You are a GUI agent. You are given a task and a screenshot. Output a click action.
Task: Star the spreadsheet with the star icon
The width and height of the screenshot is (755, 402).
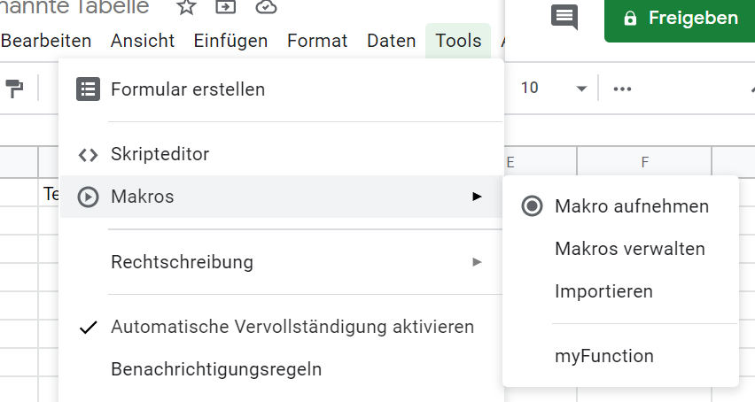[x=186, y=7]
